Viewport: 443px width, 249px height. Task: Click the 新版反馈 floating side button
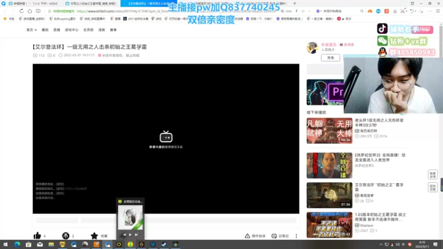pyautogui.click(x=432, y=174)
